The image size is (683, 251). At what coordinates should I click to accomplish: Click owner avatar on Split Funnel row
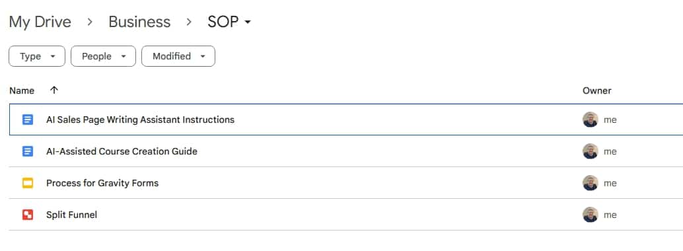point(591,215)
